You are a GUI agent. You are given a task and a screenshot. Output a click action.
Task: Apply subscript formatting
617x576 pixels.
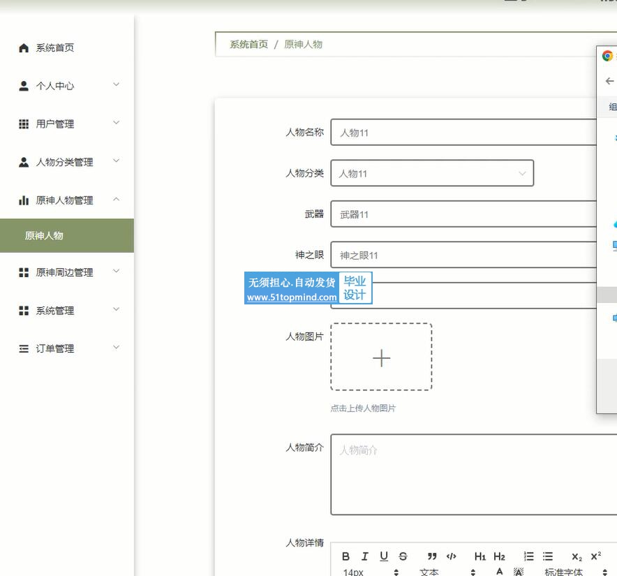tap(577, 556)
